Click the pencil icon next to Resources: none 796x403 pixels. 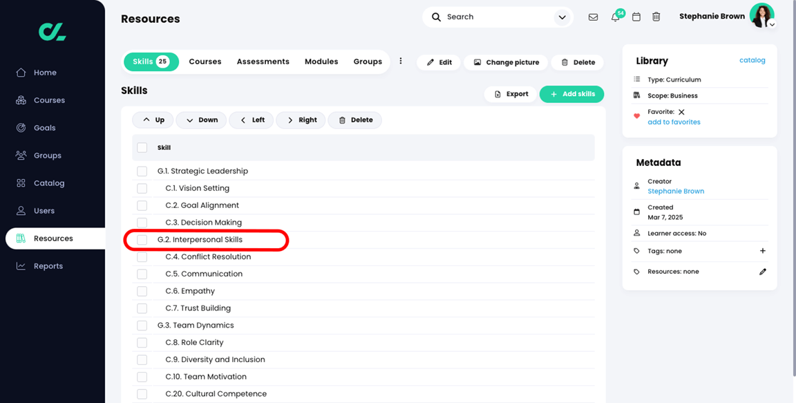coord(762,272)
